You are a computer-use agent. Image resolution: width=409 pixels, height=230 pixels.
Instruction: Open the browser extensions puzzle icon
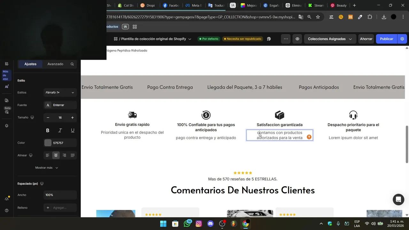(x=370, y=17)
